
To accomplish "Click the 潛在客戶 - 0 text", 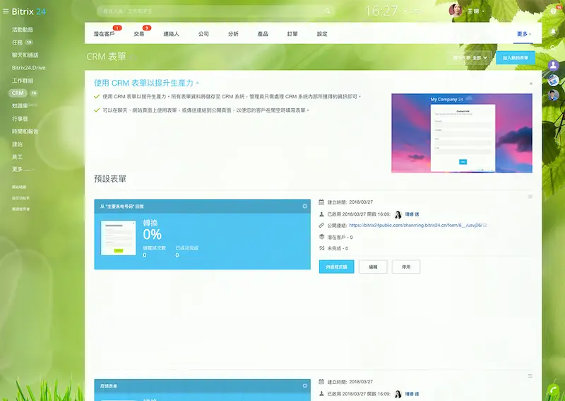I will point(340,237).
